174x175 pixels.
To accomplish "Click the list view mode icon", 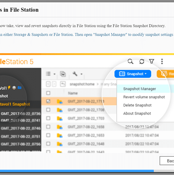I will tap(48, 74).
